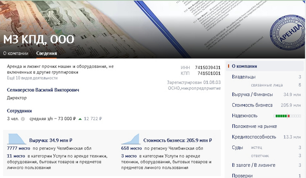Image resolution: width=306 pixels, height=178 pixels.
Task: Click the 'Директор' position label
Action: pos(17,98)
